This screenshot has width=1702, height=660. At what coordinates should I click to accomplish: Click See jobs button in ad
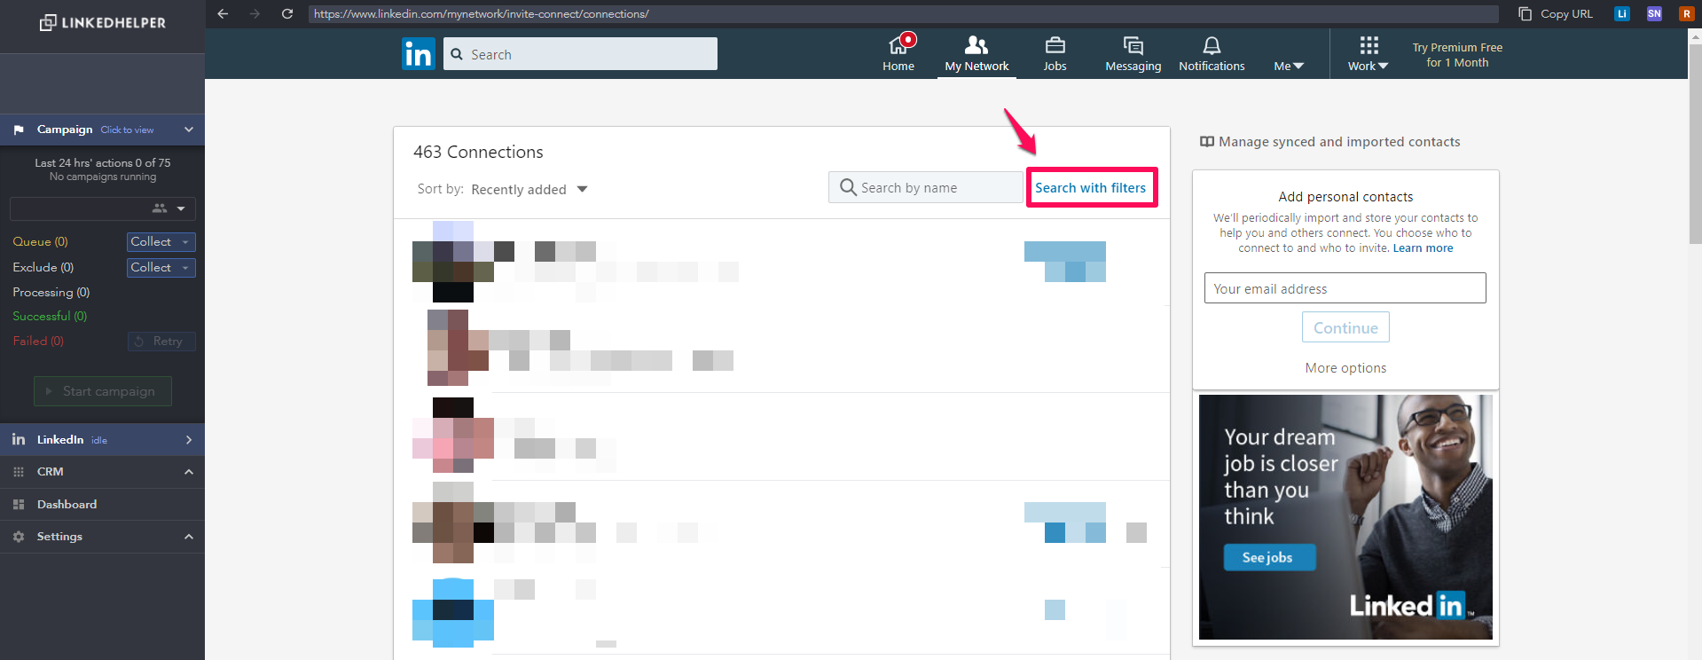click(x=1269, y=557)
